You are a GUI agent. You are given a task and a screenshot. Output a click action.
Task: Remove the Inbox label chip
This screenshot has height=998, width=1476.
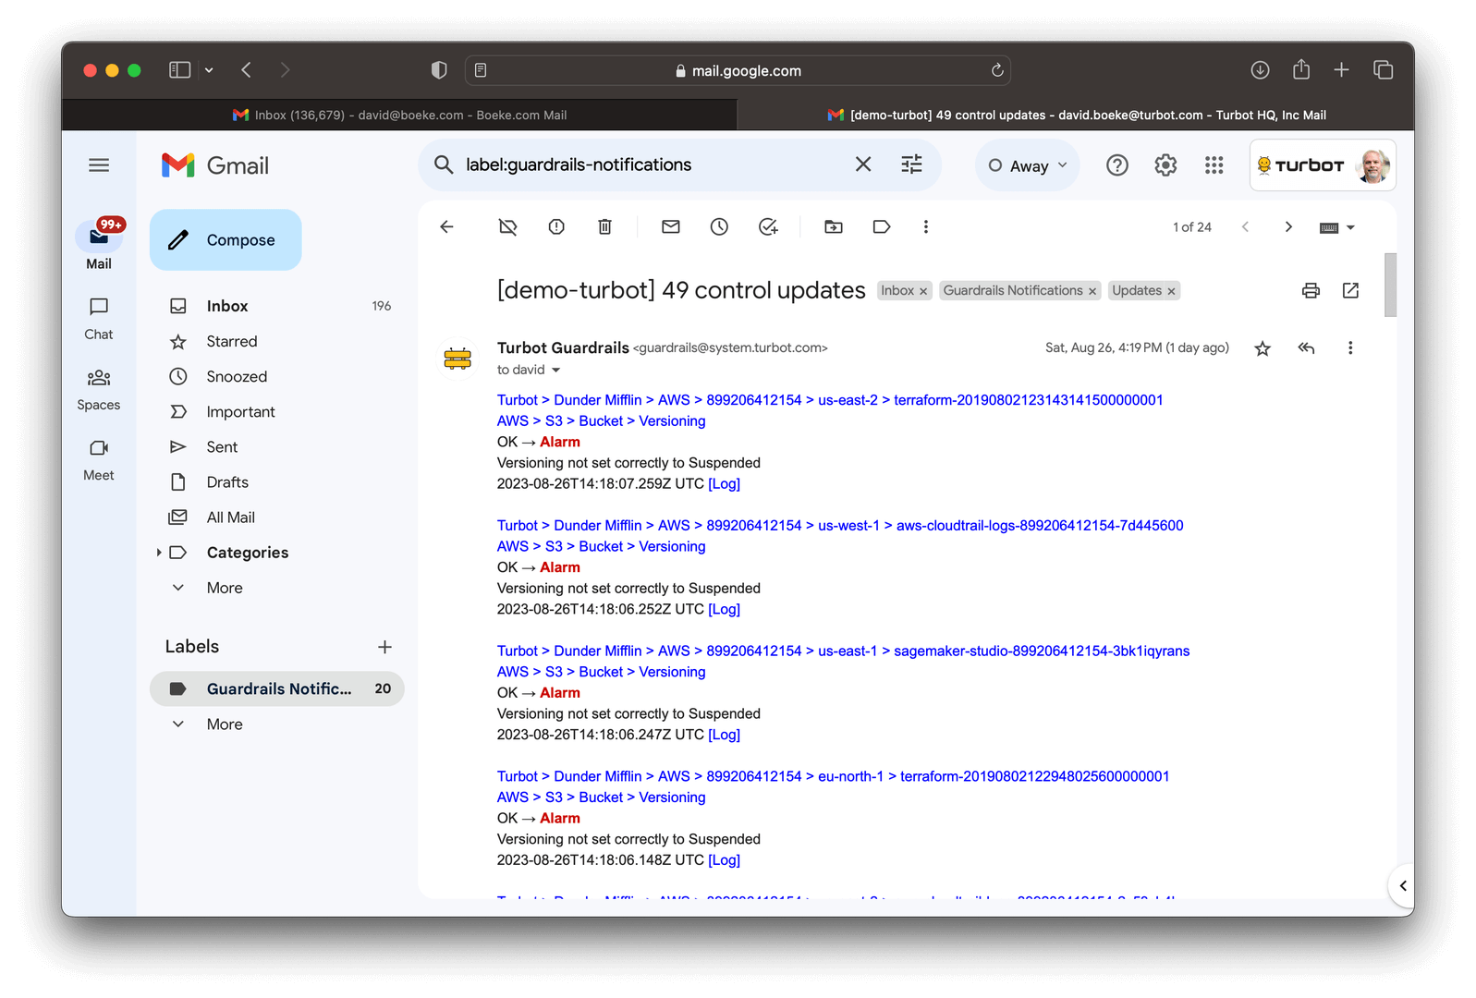pyautogui.click(x=923, y=291)
